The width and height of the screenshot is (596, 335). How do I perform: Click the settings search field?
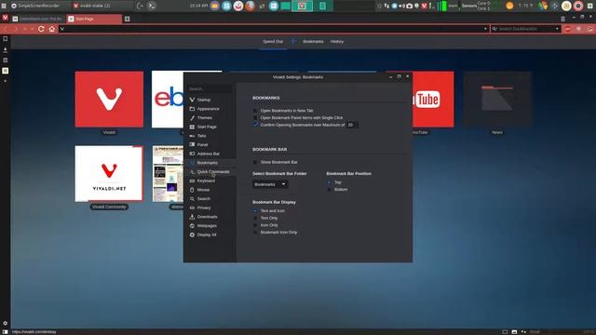pyautogui.click(x=210, y=88)
